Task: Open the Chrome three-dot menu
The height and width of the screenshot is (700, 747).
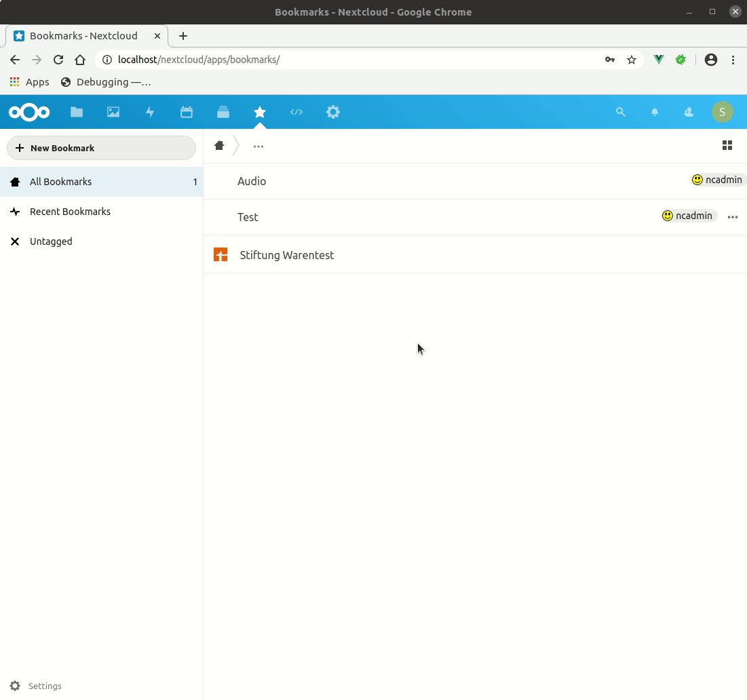Action: pyautogui.click(x=733, y=60)
